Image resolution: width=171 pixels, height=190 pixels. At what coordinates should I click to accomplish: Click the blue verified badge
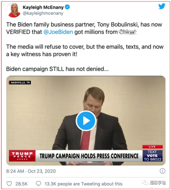[67, 7]
